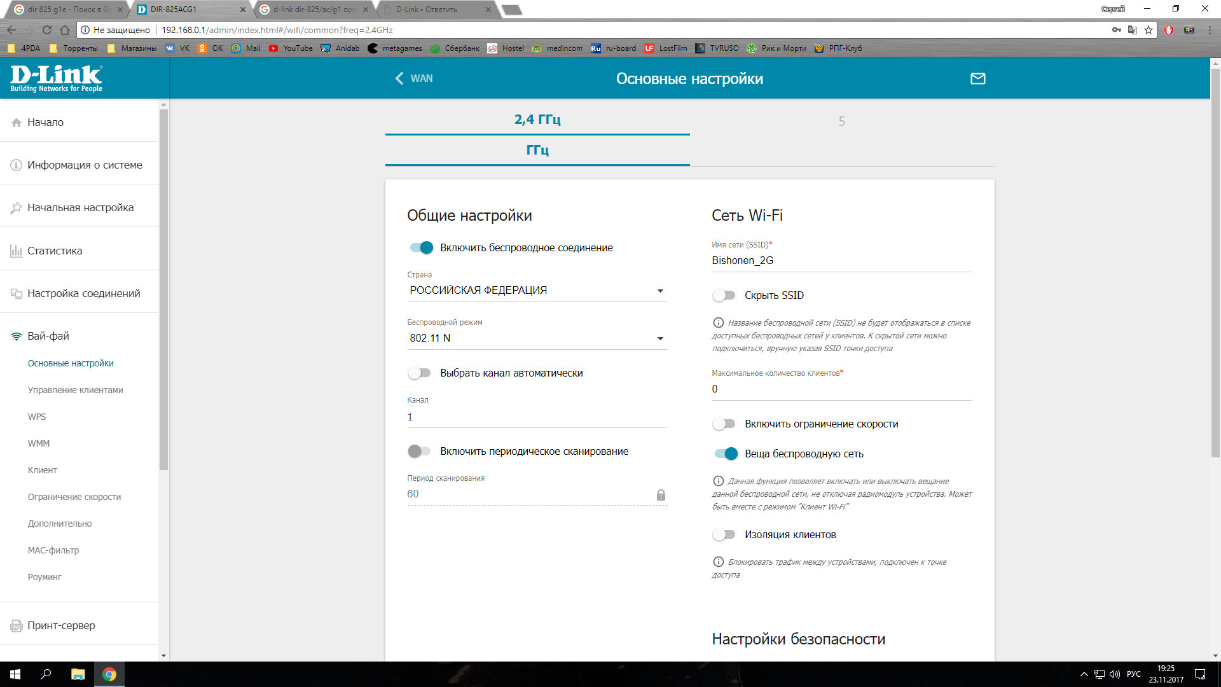Screen dimensions: 1221x687
Task: Enable the Скрыть SSID switch
Action: click(x=724, y=296)
